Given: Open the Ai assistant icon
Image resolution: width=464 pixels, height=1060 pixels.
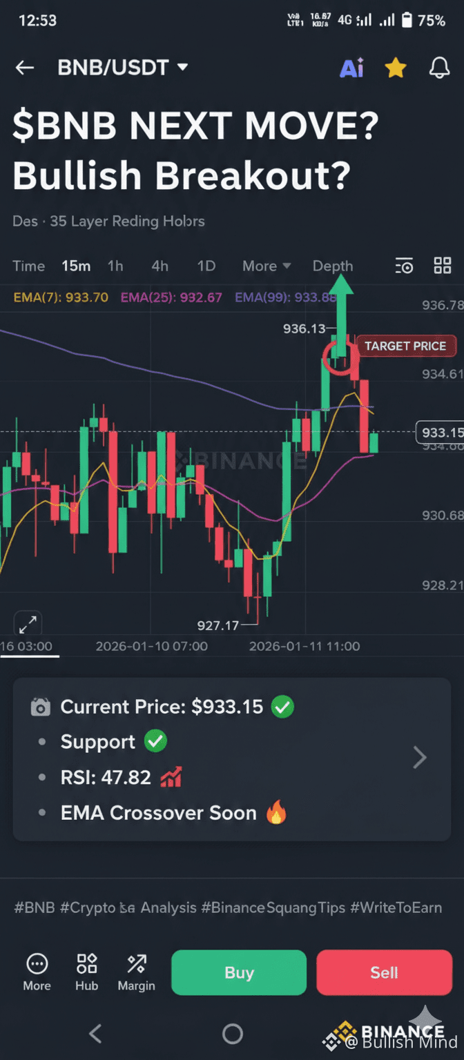Looking at the screenshot, I should (x=351, y=68).
